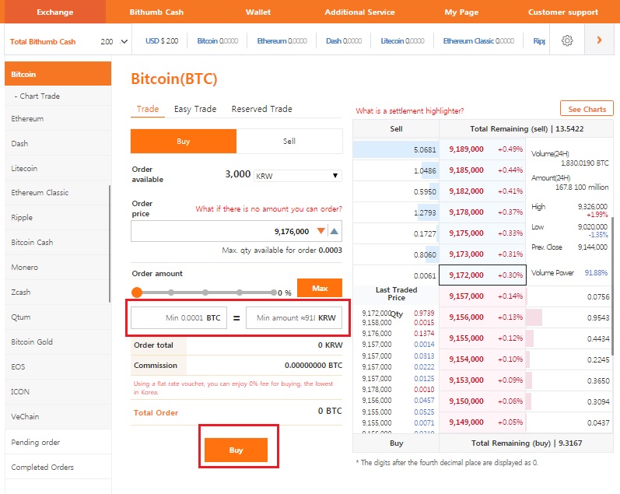Switch to the Easy Trade tab
Viewport: 620px width, 494px height.
coord(195,109)
